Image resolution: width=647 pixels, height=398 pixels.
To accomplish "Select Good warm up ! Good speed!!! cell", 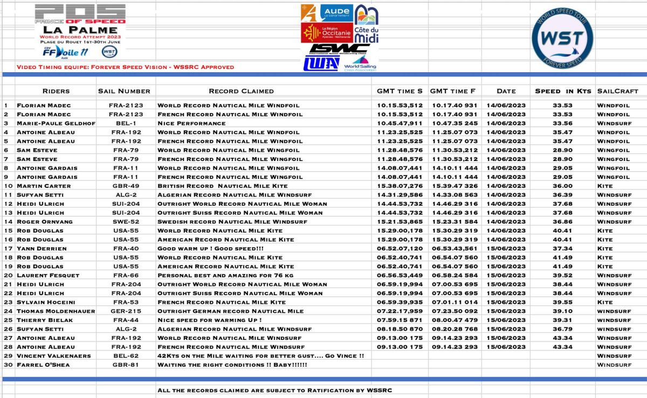I will coord(211,249).
